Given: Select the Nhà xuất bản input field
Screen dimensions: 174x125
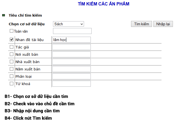Looking at the screenshot, I should tap(71, 62).
